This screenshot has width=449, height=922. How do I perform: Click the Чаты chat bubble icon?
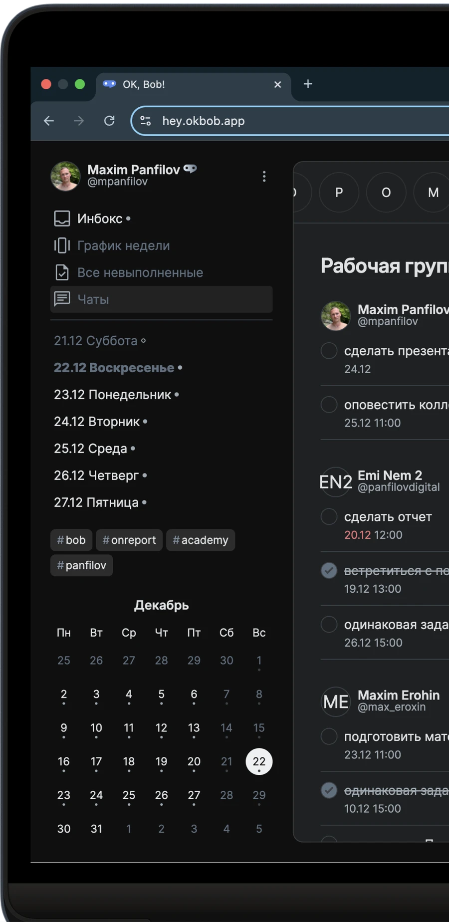pos(62,299)
